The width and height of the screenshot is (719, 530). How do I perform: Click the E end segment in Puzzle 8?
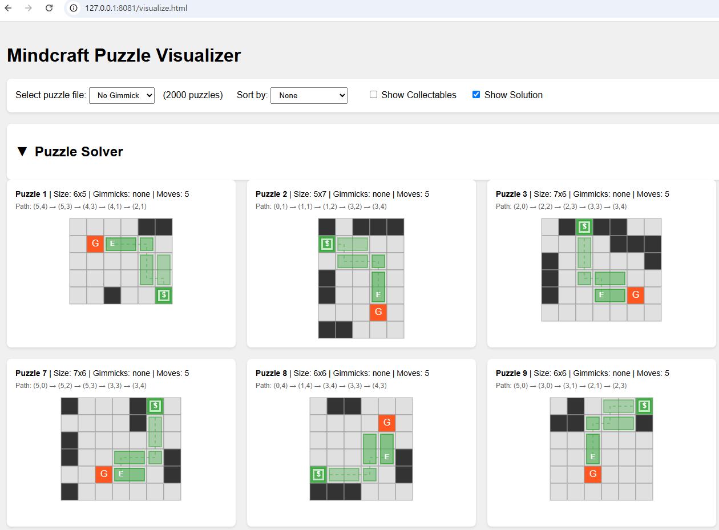[x=387, y=456]
